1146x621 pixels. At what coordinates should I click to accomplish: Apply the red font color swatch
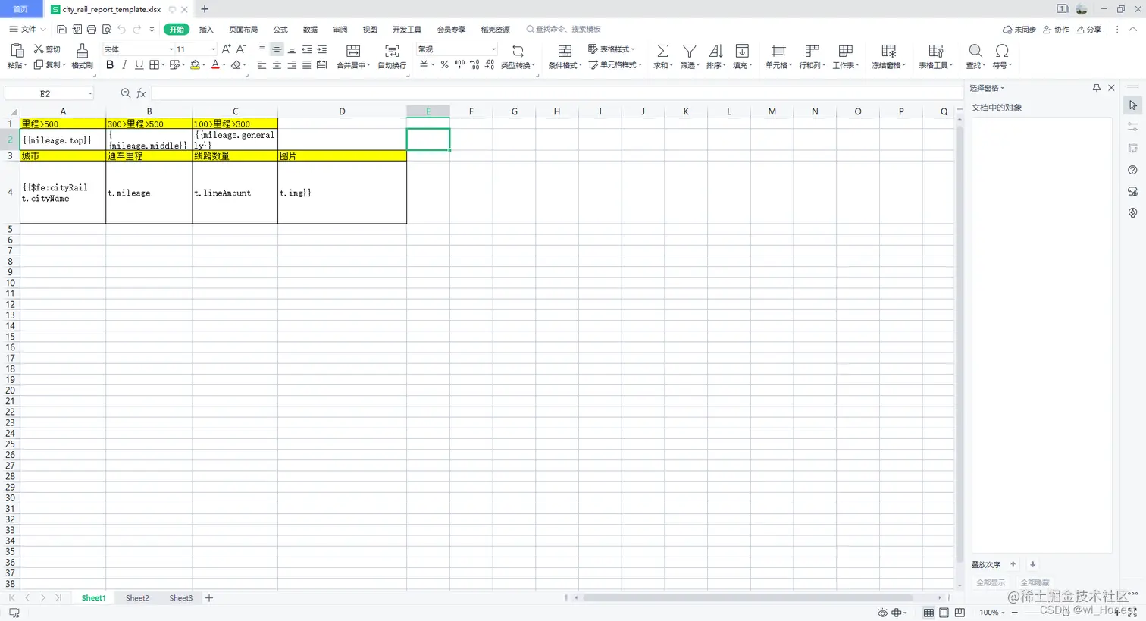tap(215, 65)
